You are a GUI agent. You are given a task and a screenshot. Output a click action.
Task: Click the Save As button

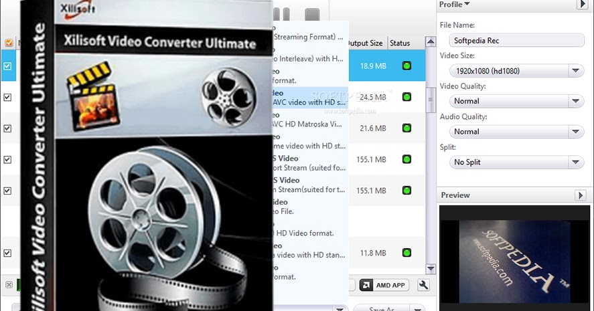pyautogui.click(x=382, y=308)
